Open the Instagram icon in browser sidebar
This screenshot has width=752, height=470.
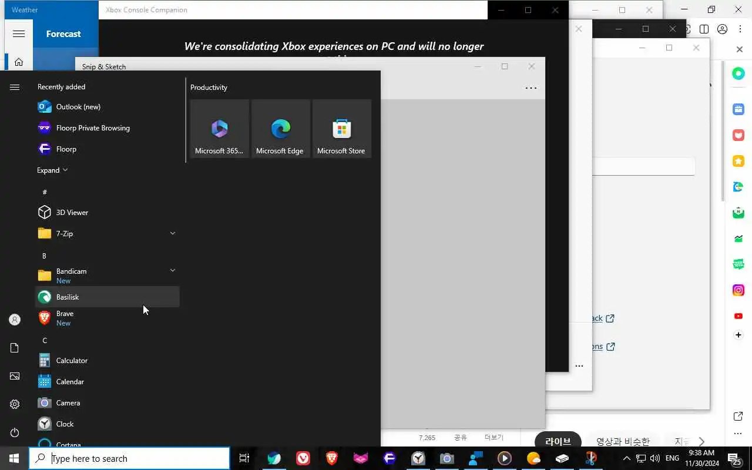[738, 290]
